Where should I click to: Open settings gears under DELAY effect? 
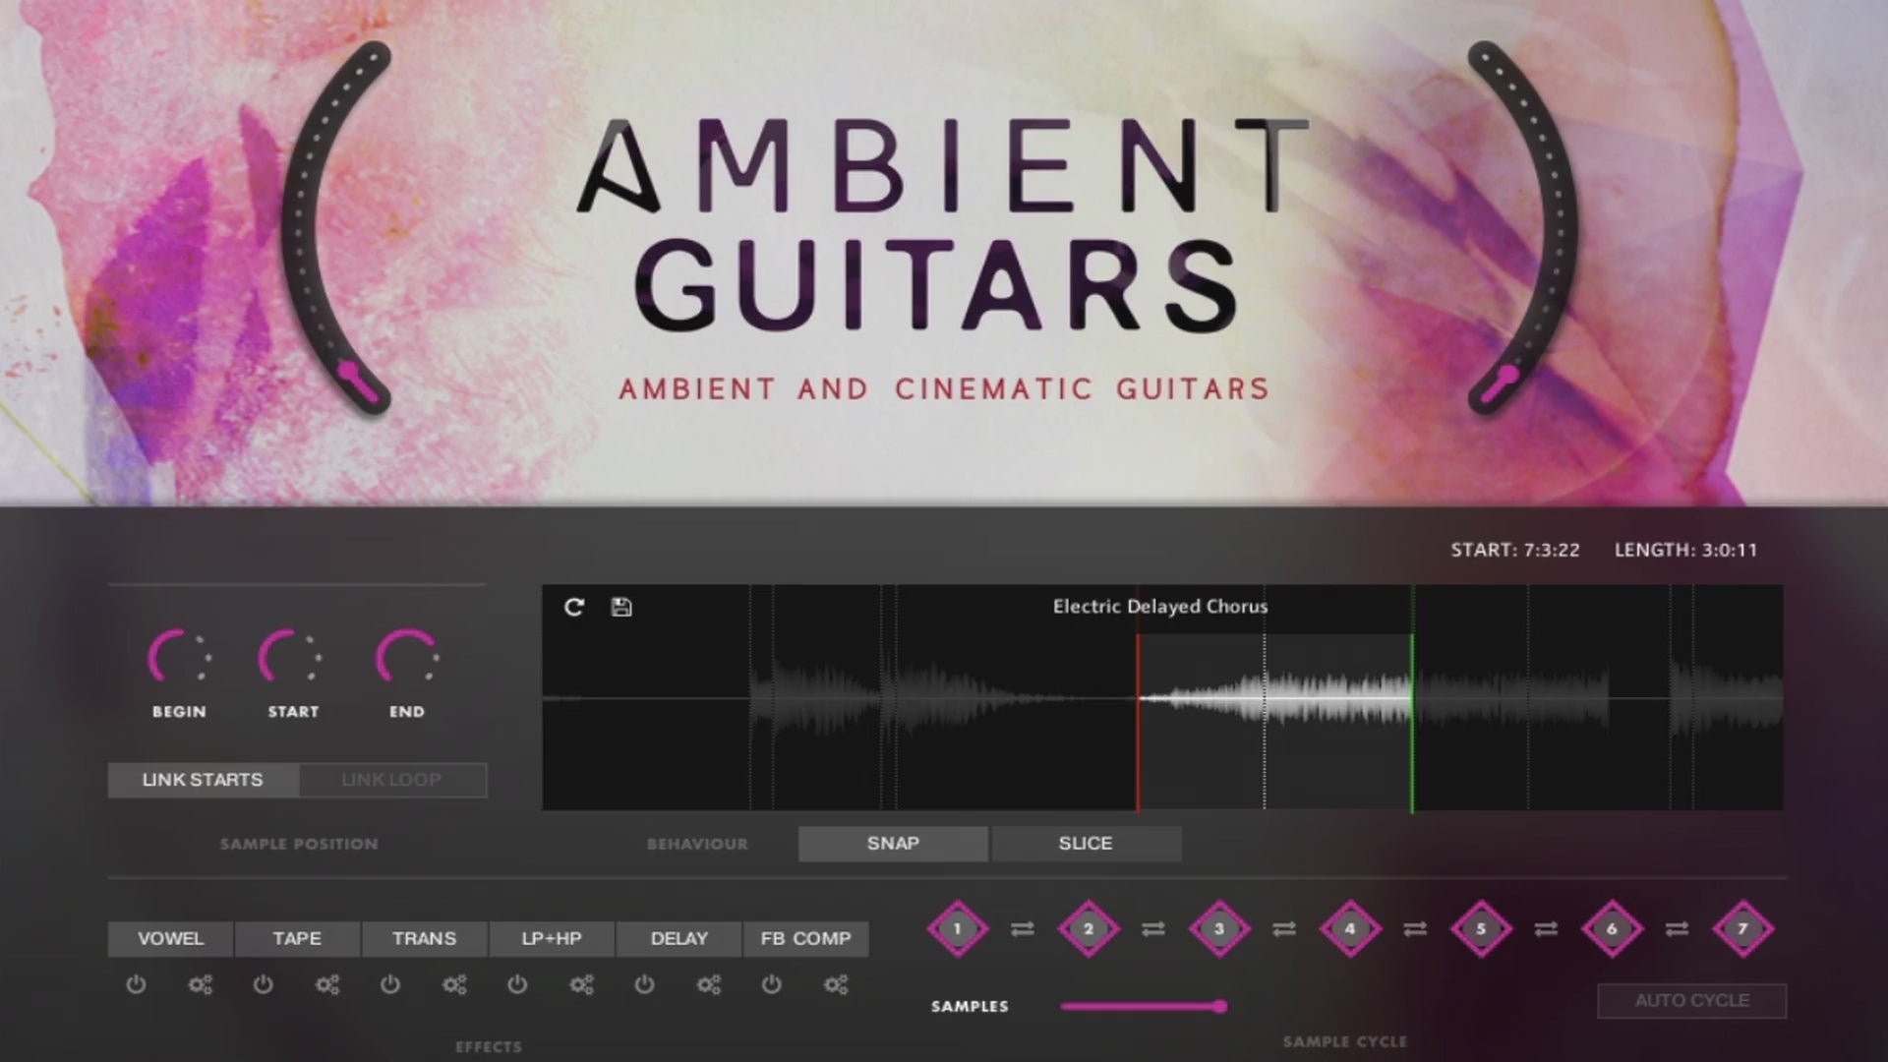(x=709, y=984)
